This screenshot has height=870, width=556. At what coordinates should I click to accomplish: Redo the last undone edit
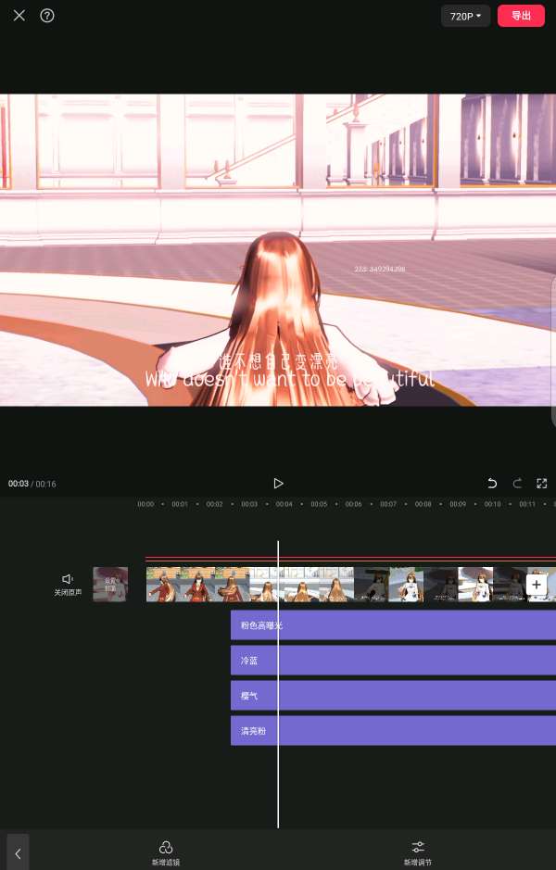(x=516, y=484)
